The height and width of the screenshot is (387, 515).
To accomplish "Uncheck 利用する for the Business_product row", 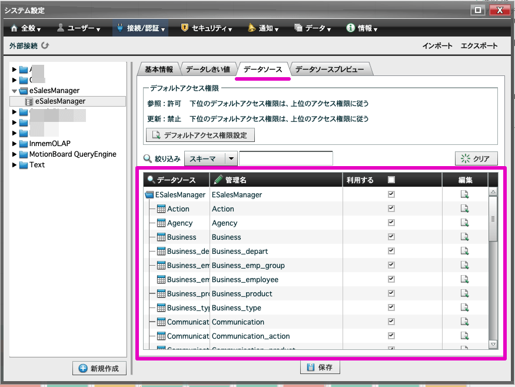I will pos(391,293).
